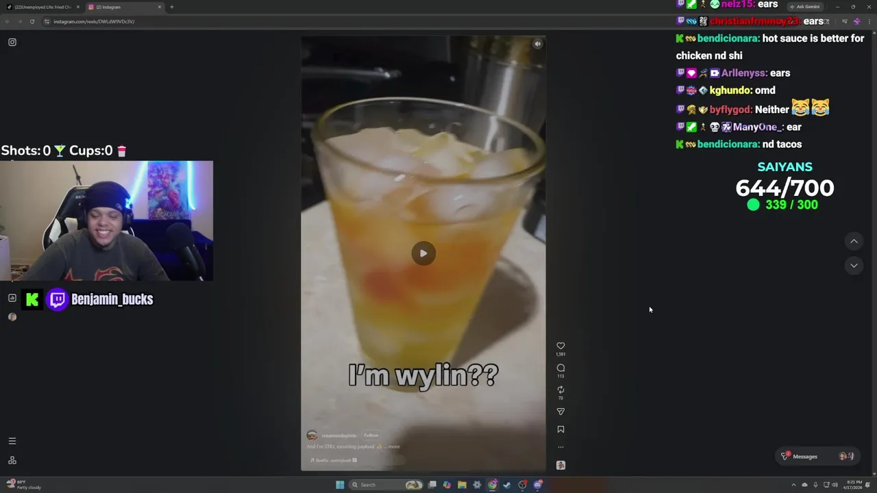Open the clock showing 8:21 PM
The width and height of the screenshot is (877, 493).
click(x=853, y=485)
